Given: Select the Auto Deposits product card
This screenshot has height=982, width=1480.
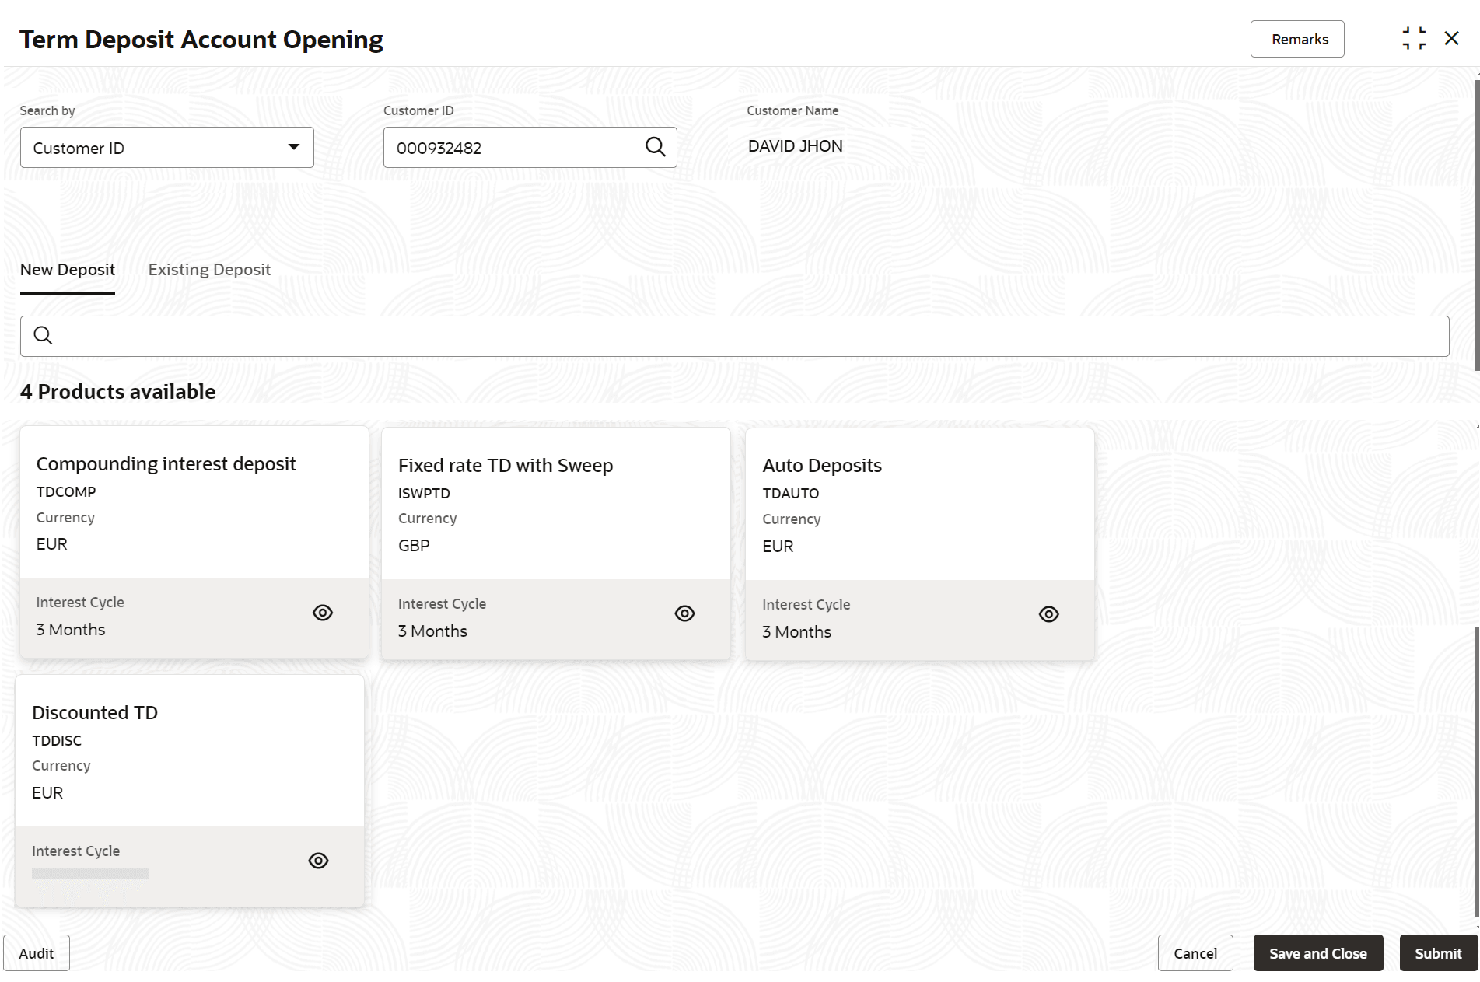Looking at the screenshot, I should pyautogui.click(x=920, y=544).
